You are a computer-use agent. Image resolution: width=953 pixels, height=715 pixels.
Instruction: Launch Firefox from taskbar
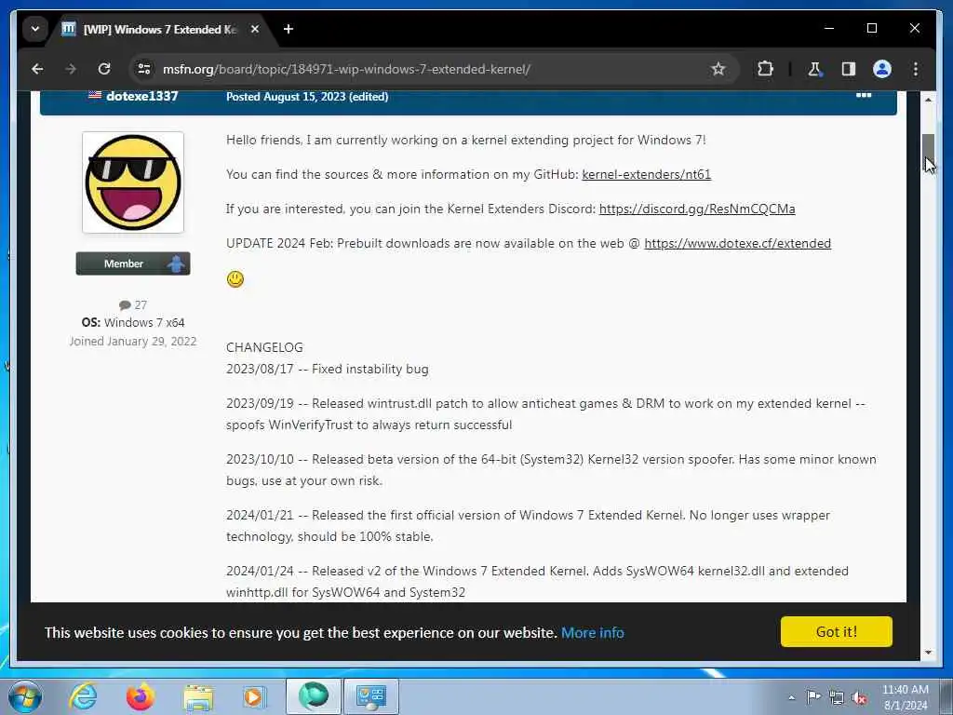click(x=140, y=696)
